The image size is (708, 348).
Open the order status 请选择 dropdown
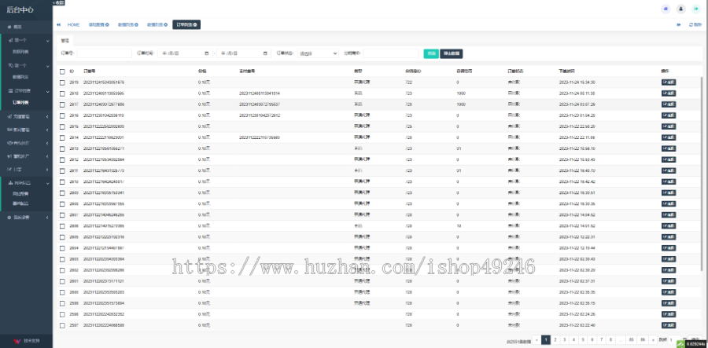tap(318, 53)
